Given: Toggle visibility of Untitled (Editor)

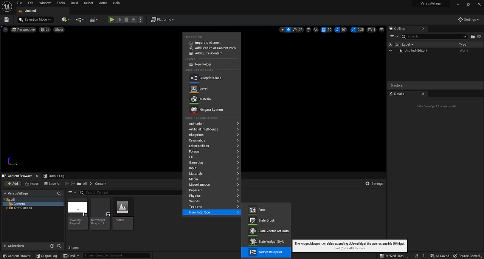Looking at the screenshot, I should point(390,51).
